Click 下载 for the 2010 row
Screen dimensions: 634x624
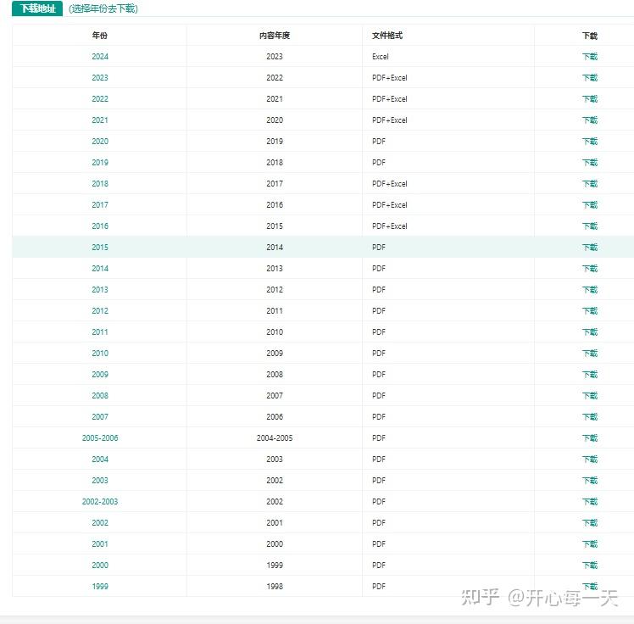[590, 353]
